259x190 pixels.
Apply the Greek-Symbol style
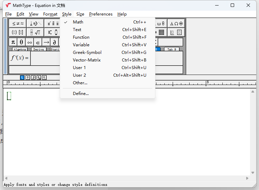107,53
